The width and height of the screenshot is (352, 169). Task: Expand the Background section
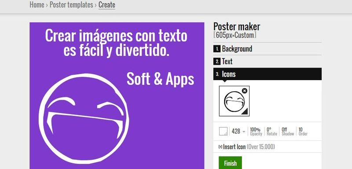(268, 49)
